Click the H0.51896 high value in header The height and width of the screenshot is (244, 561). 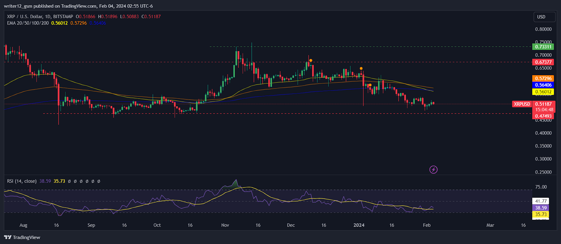tap(108, 16)
